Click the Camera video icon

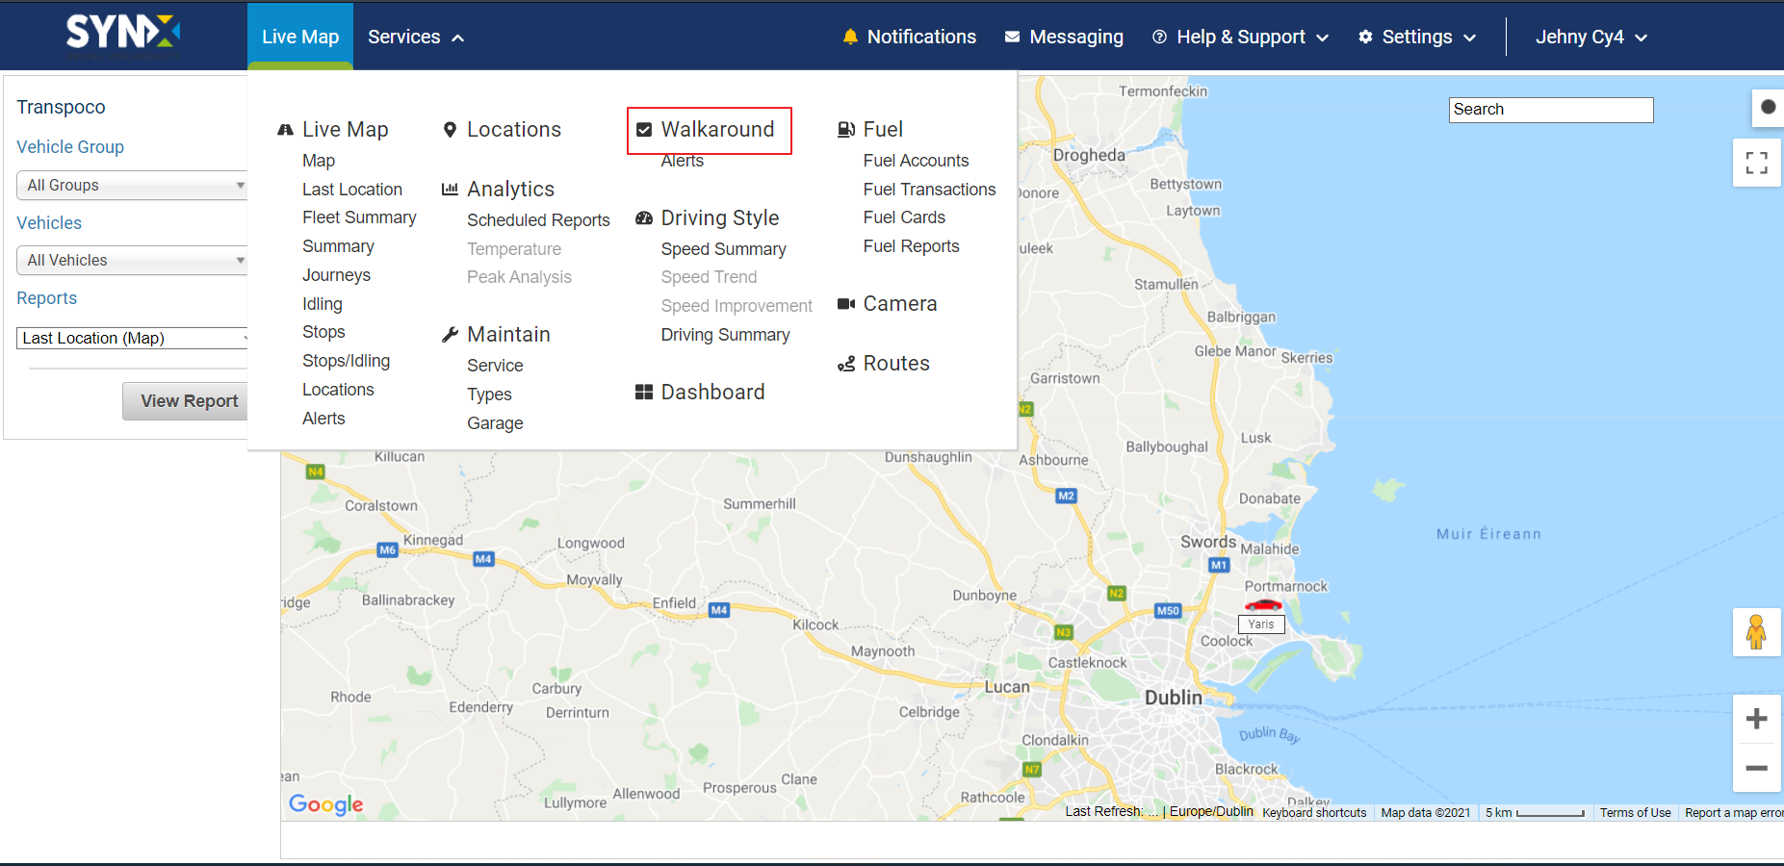846,304
